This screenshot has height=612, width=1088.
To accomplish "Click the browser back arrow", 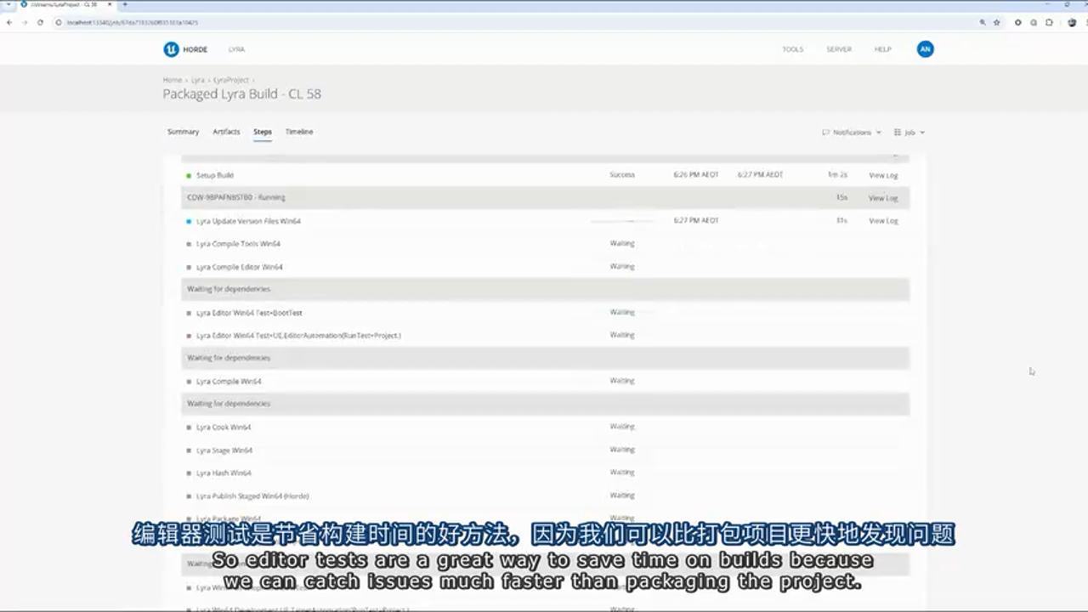I will click(9, 22).
